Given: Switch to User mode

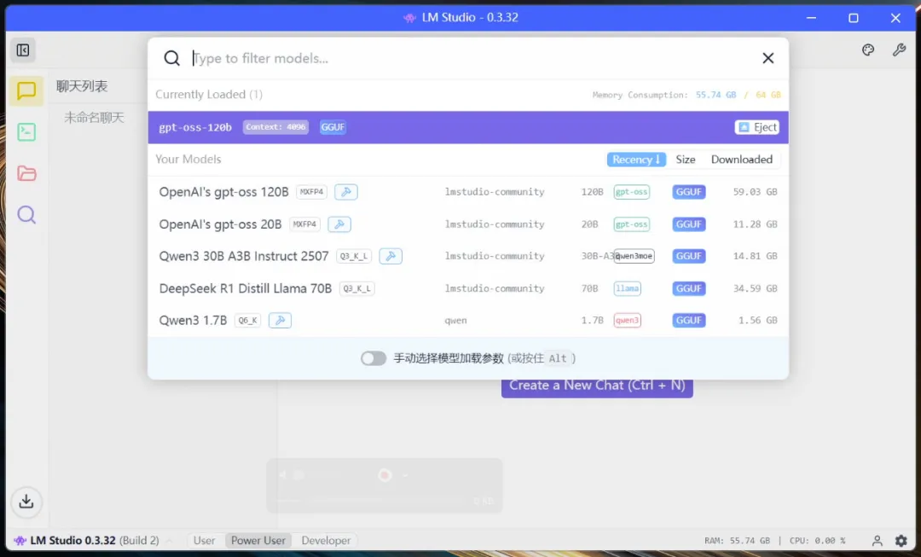Looking at the screenshot, I should (x=205, y=541).
